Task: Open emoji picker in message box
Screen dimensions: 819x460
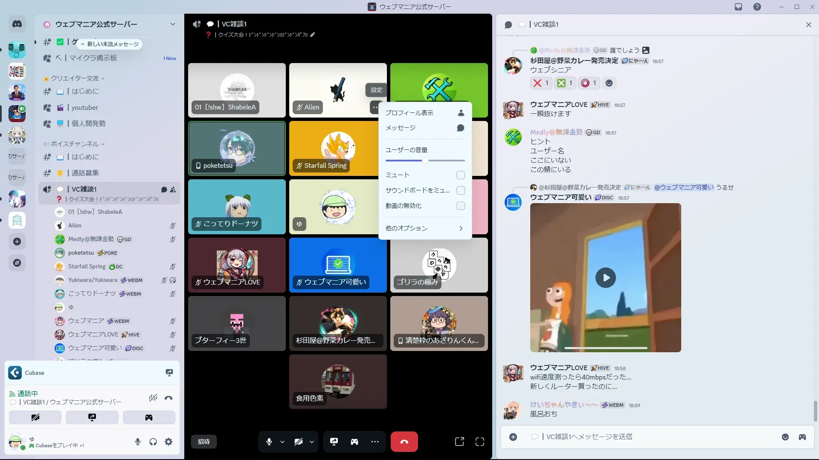Action: (x=785, y=437)
